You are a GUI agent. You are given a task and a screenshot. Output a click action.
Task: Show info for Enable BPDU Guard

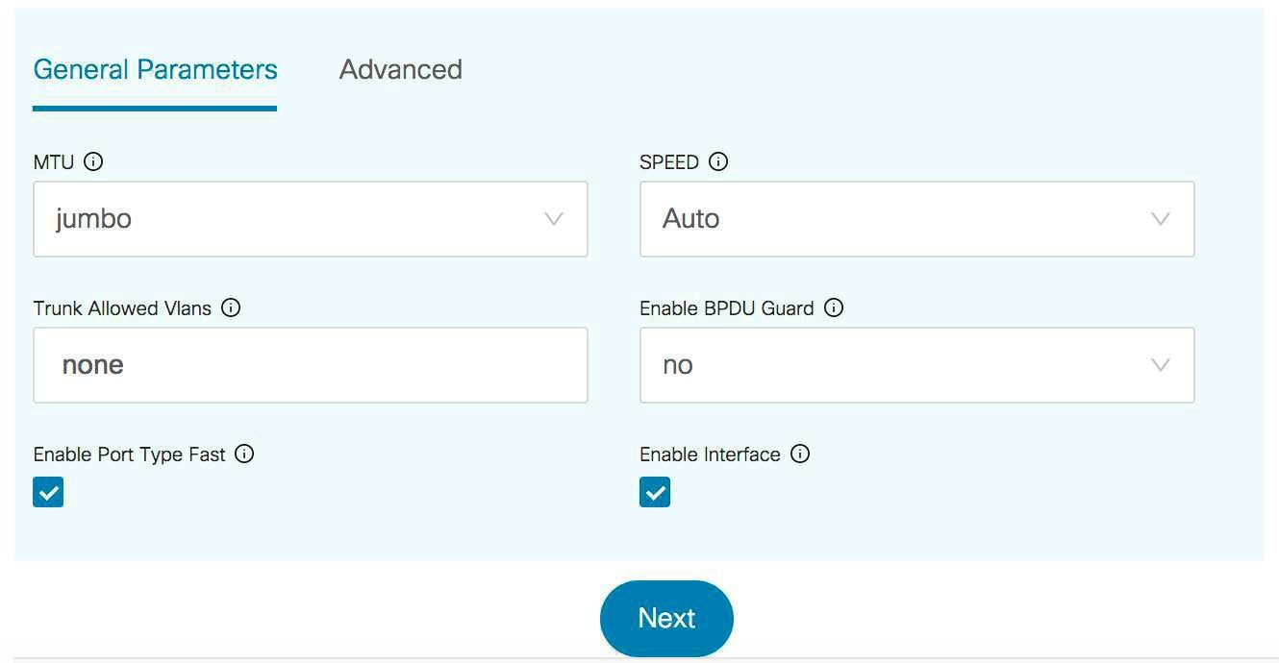pos(834,307)
